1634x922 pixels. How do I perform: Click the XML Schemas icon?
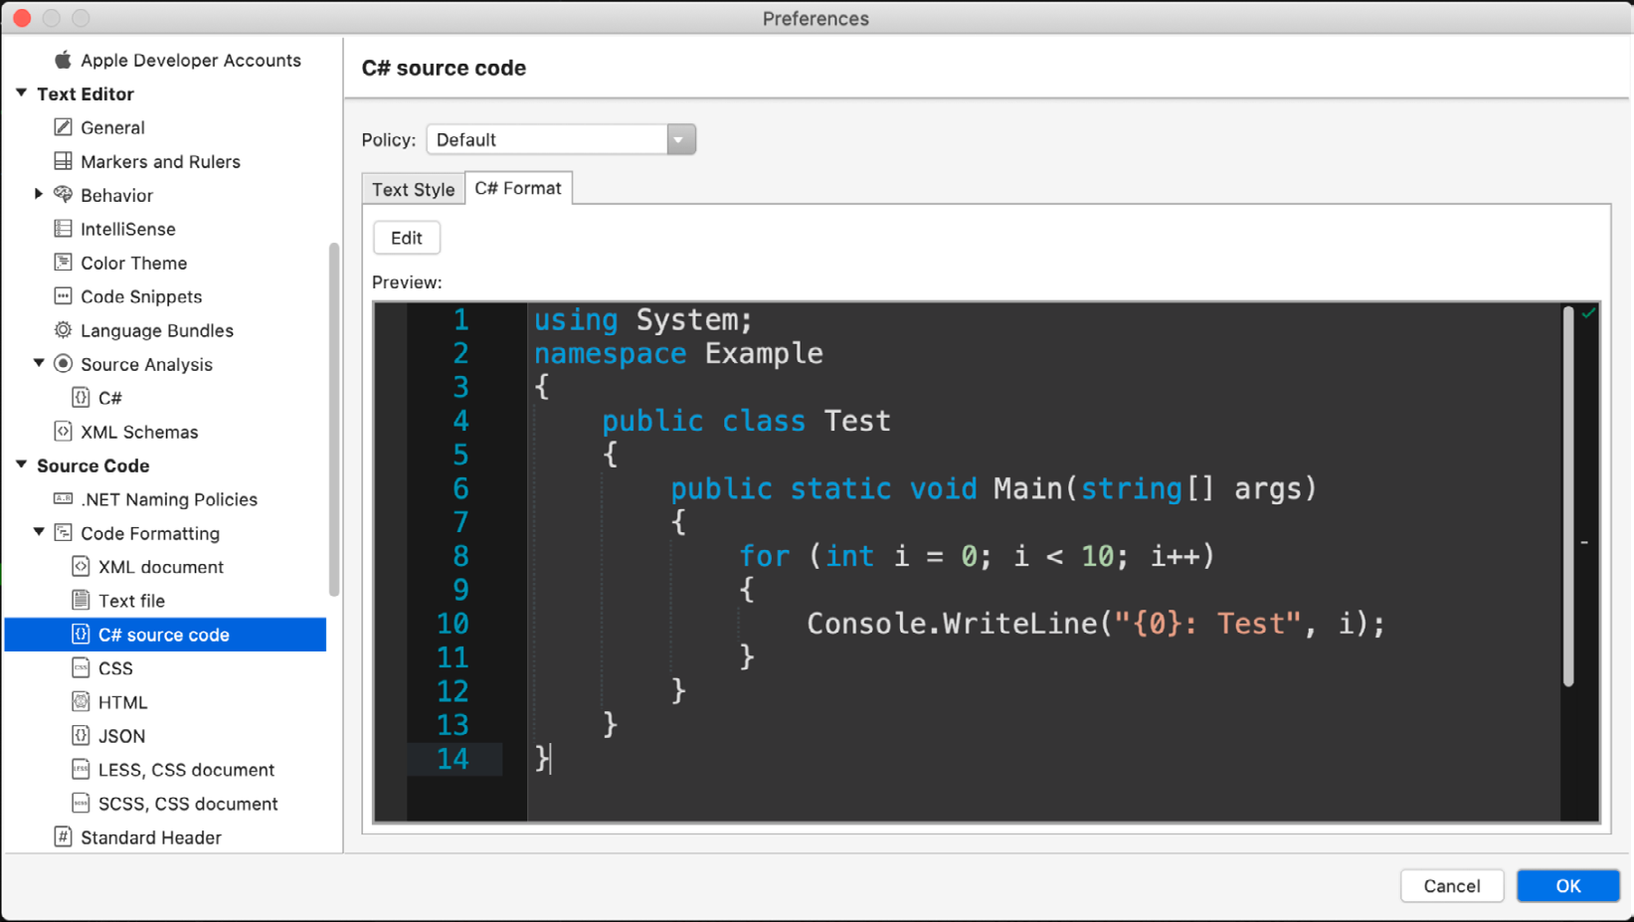[63, 432]
